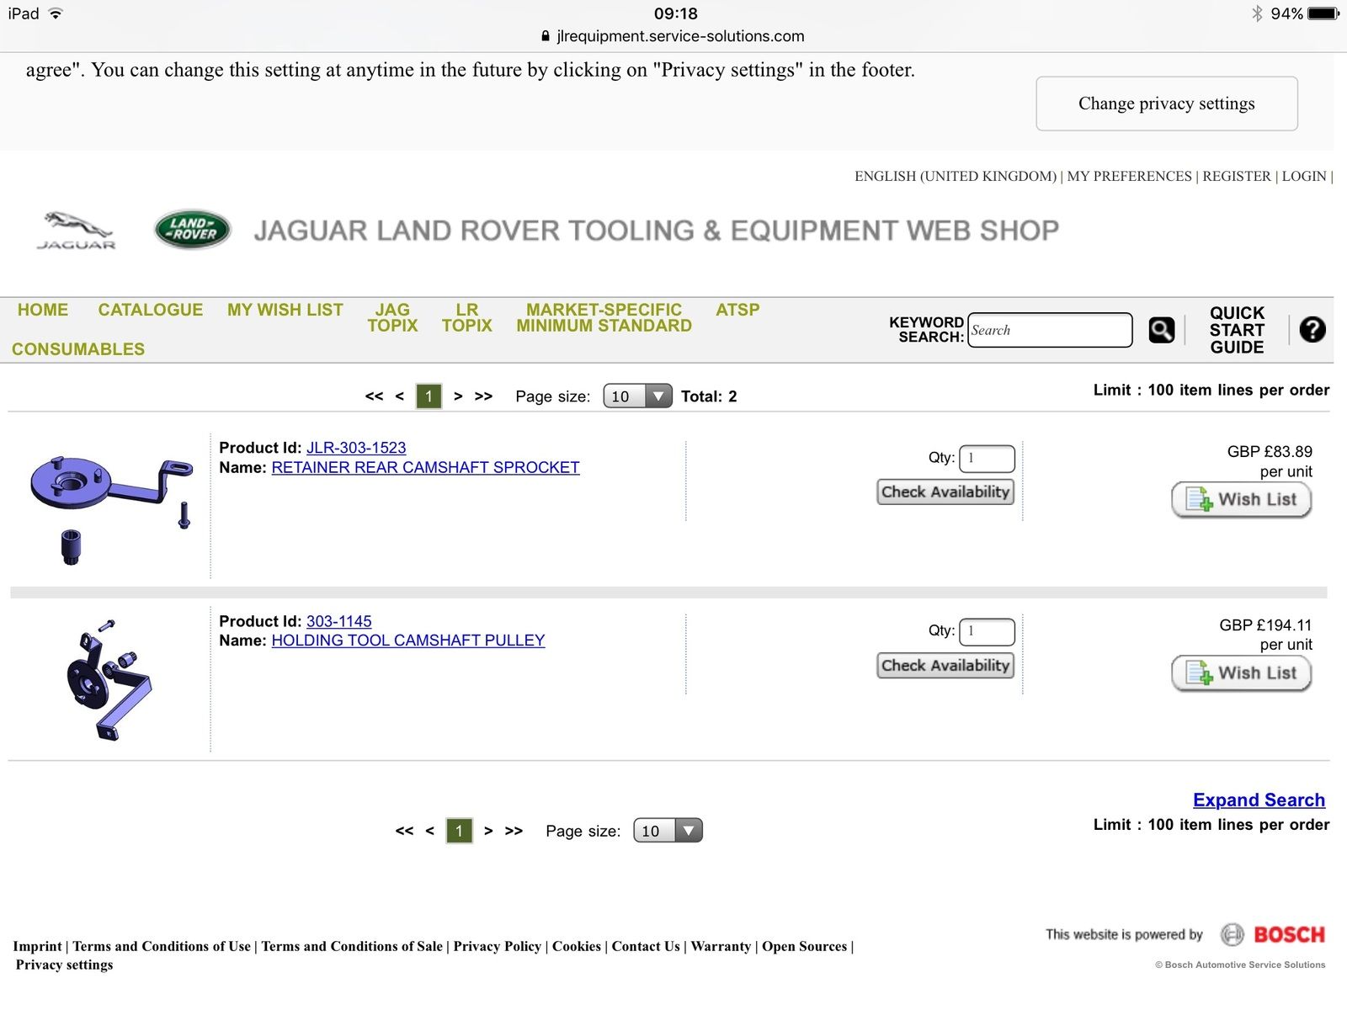Click the Land Rover logo
Viewport: 1347px width, 1010px height.
click(193, 229)
